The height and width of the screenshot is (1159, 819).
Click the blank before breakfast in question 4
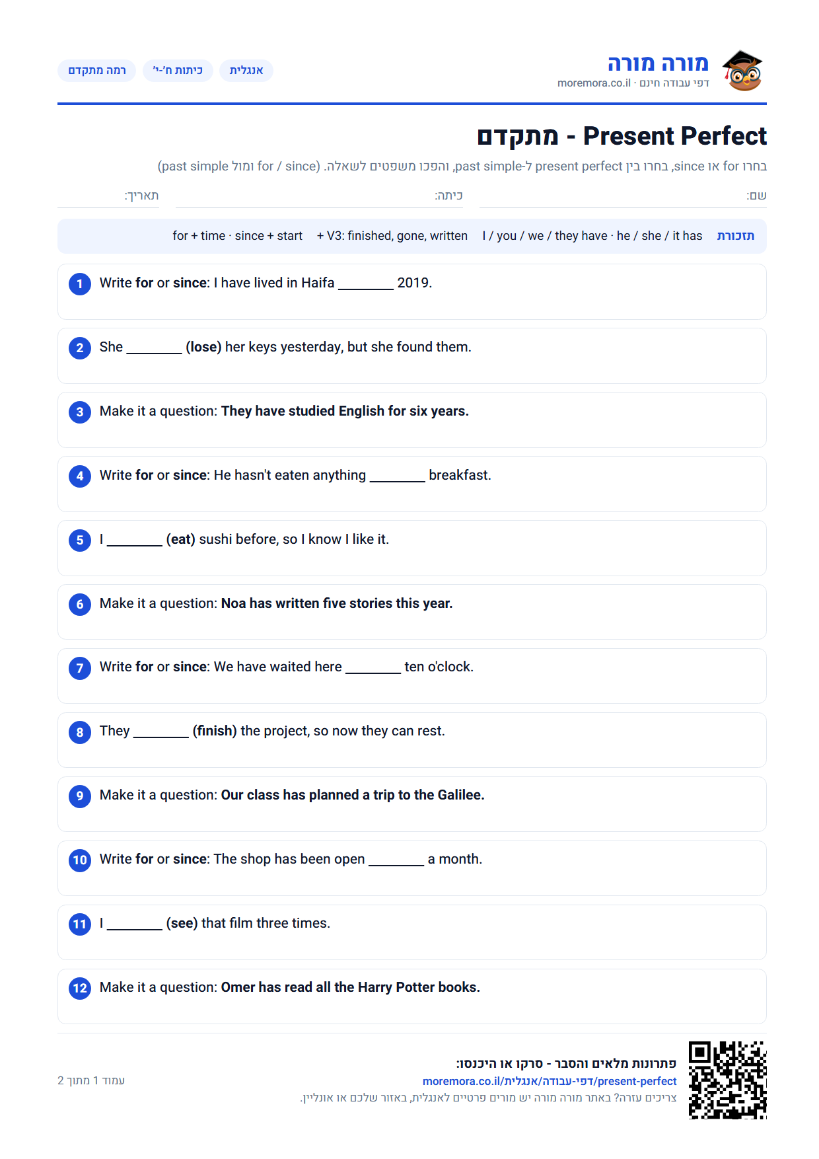click(x=398, y=477)
